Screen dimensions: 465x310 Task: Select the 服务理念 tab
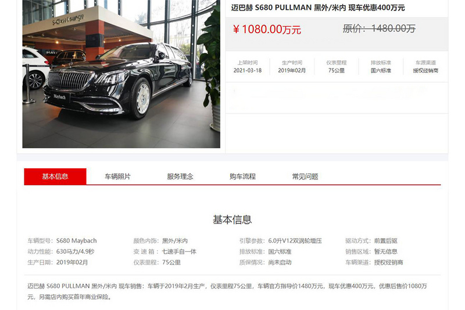[x=180, y=176]
